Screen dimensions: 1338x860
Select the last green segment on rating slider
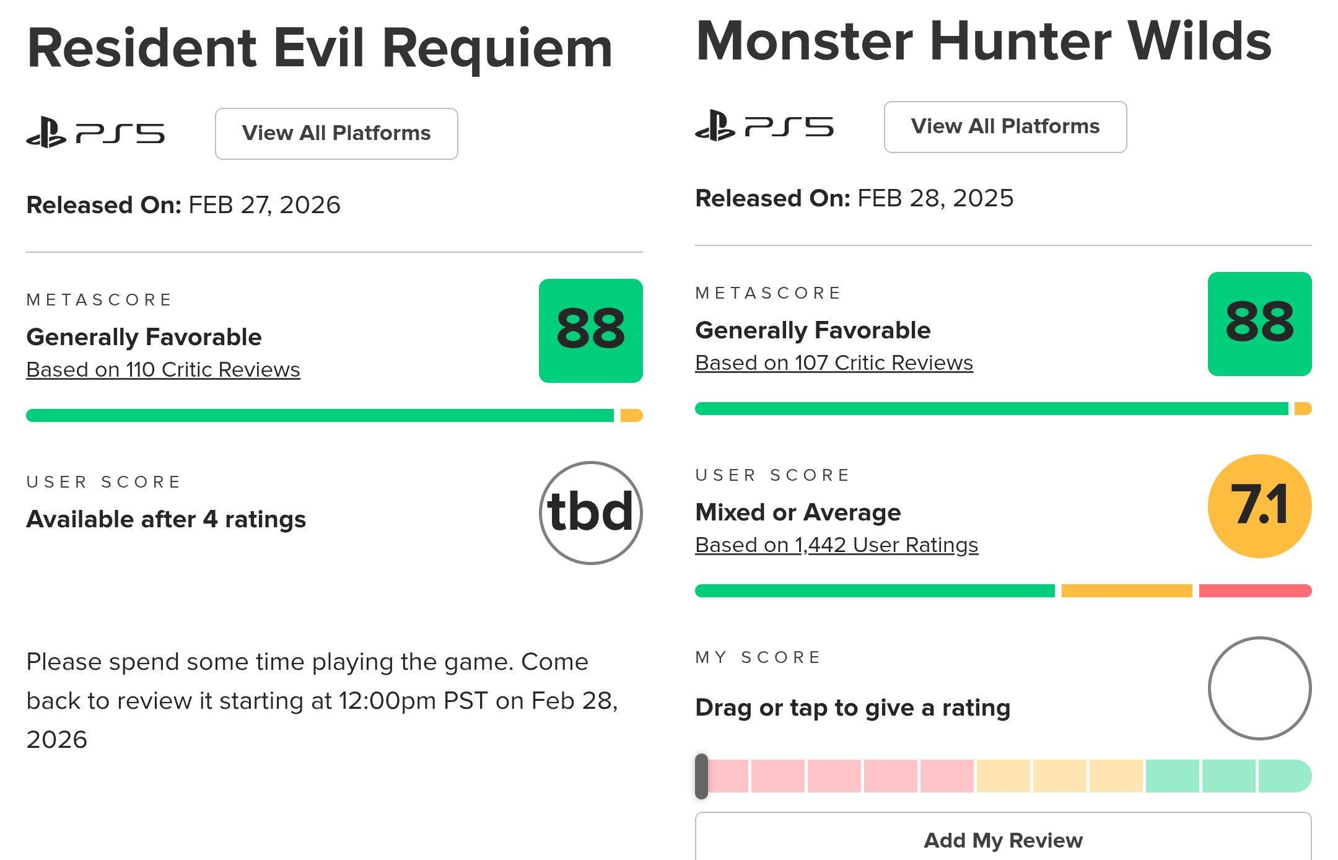pos(1283,776)
